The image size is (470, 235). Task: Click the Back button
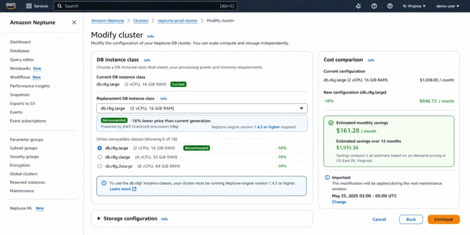tap(411, 219)
